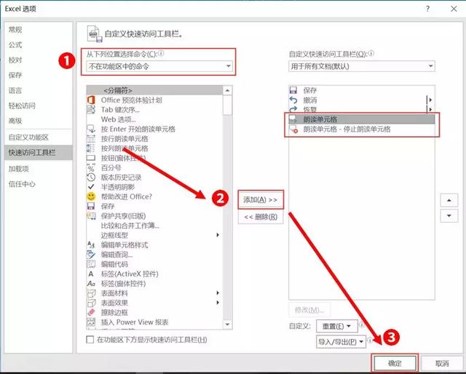The width and height of the screenshot is (466, 374).
Task: Click the 编辑单元格样式 icon
Action: coord(91,244)
